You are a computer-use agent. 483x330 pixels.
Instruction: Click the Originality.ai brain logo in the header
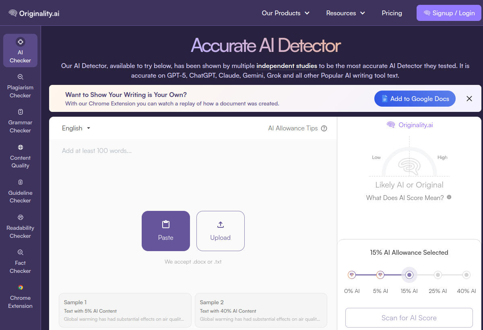point(13,13)
